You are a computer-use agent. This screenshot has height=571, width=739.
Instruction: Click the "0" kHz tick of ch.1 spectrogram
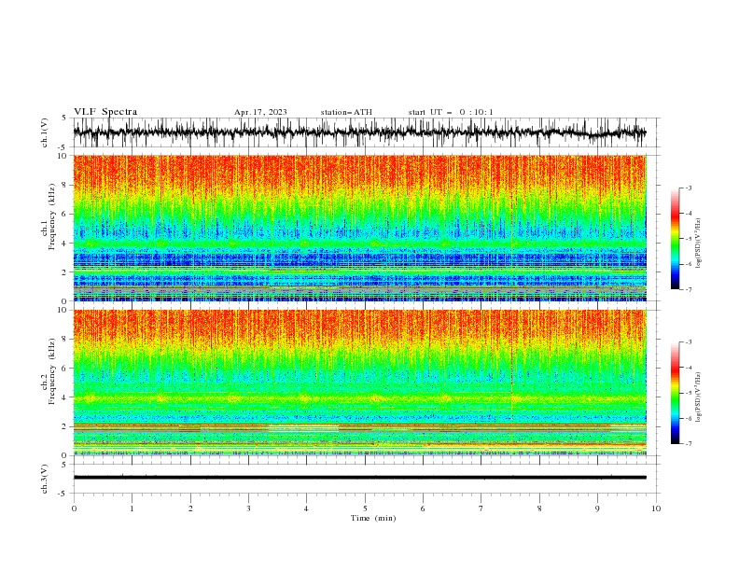66,301
